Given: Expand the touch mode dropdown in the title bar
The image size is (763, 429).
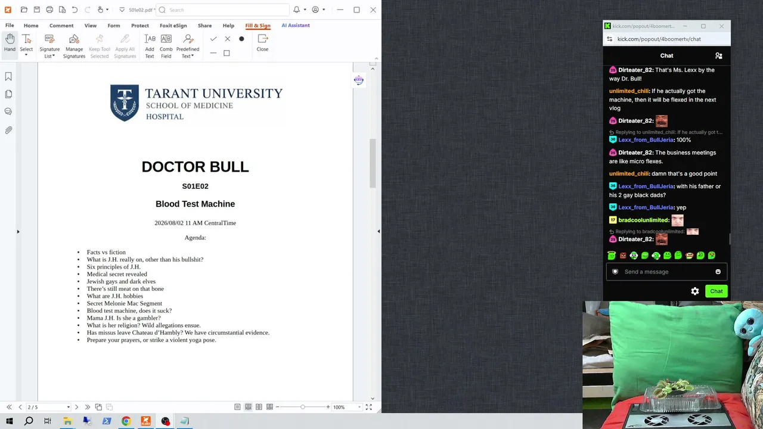Looking at the screenshot, I should [x=107, y=10].
